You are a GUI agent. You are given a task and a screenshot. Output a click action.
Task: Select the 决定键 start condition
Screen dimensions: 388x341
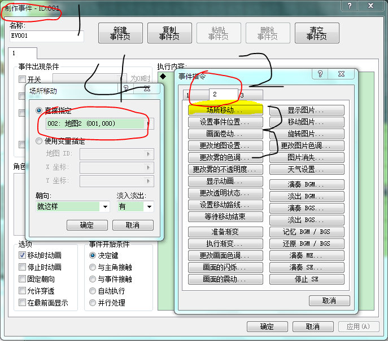[x=93, y=255]
